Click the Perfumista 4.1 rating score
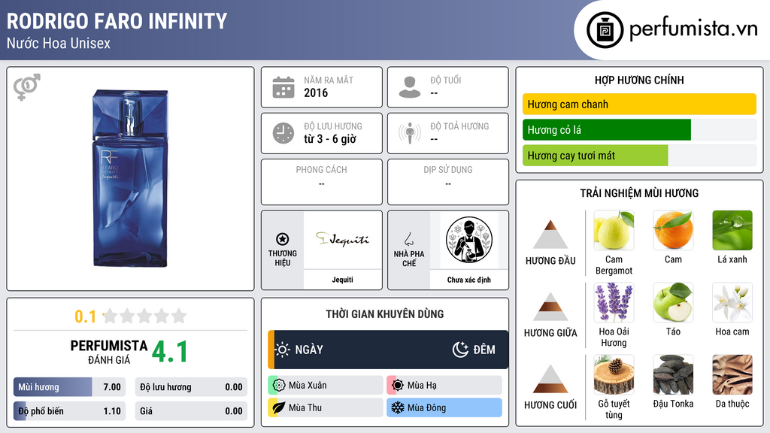This screenshot has width=770, height=433. 170,352
